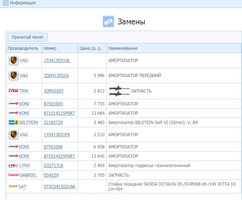Click the KONI logo next to 87101432SP0RT
The height and width of the screenshot is (200, 242).
tap(13, 156)
